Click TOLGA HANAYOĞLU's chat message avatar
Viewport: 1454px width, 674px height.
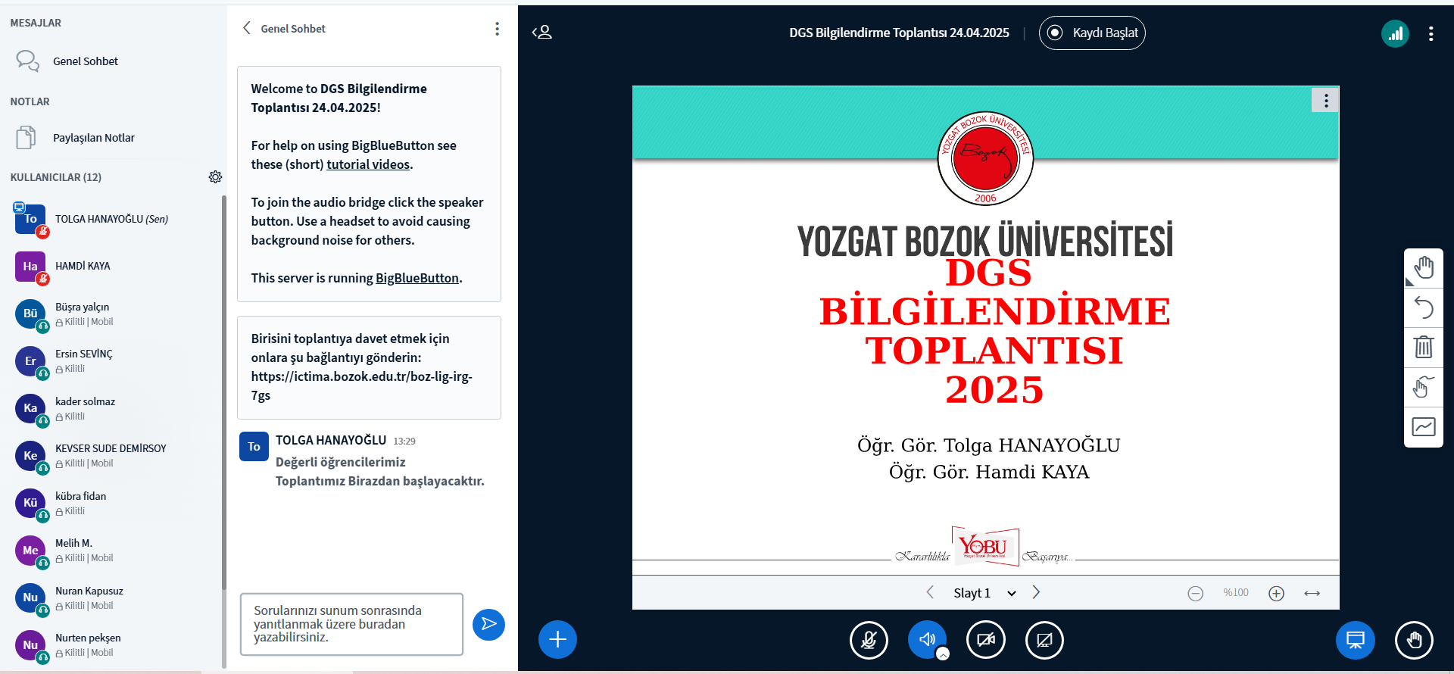(x=254, y=447)
